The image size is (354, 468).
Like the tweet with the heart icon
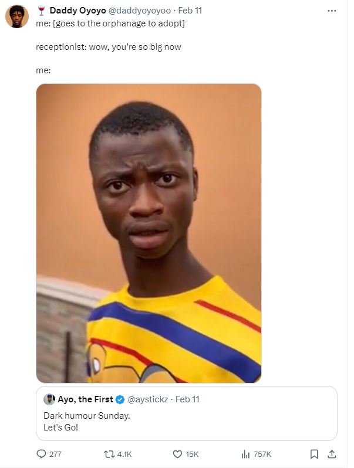(x=177, y=454)
